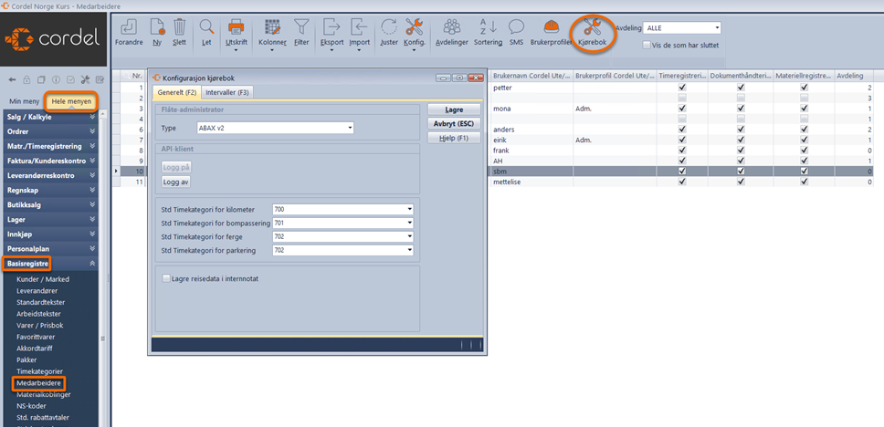The width and height of the screenshot is (884, 427).
Task: Click the Forandre toolbar icon
Action: point(129,27)
